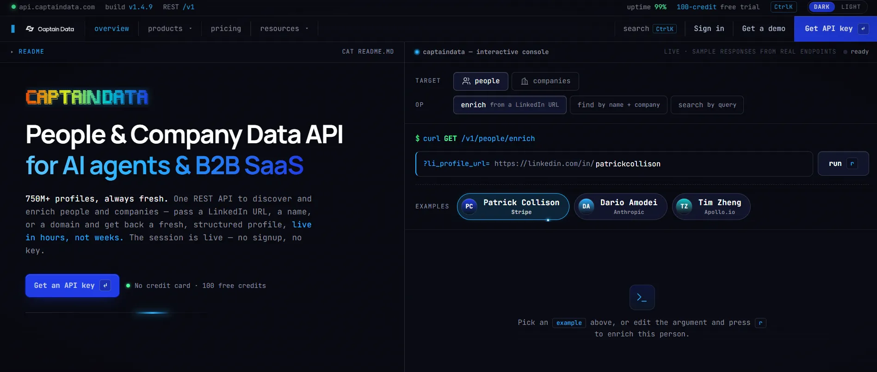Click the terminal prompt icon in console
Viewport: 877px width, 372px height.
642,297
